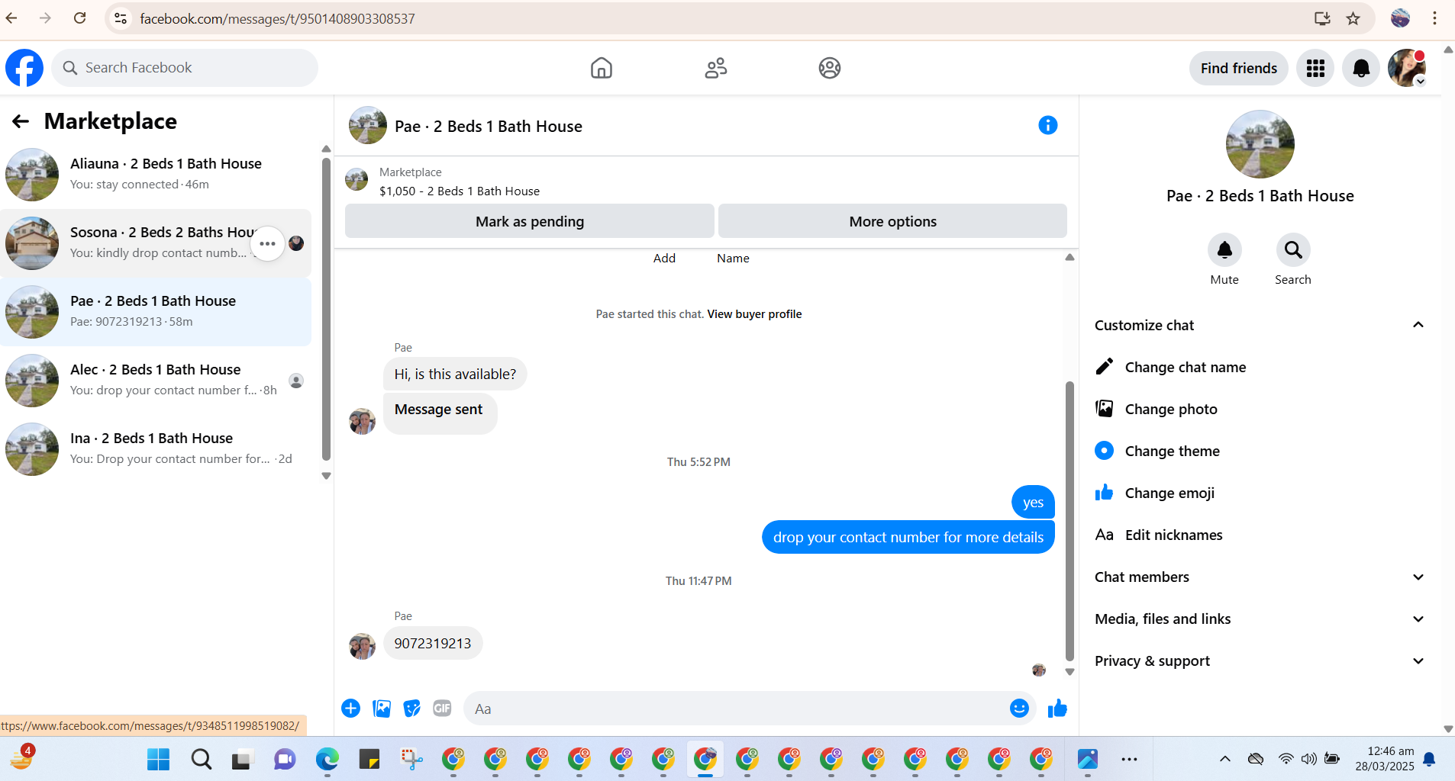Open the account profile picture menu
Image resolution: width=1455 pixels, height=781 pixels.
tap(1407, 69)
